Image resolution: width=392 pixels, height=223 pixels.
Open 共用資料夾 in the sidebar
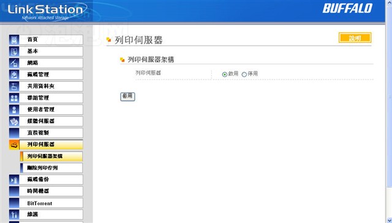(x=51, y=87)
